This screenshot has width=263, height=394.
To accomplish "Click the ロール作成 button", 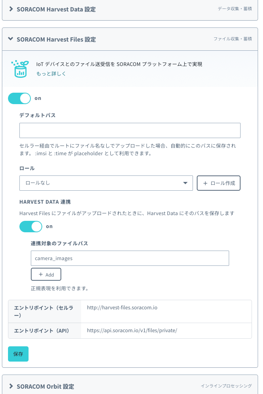I will pos(218,183).
